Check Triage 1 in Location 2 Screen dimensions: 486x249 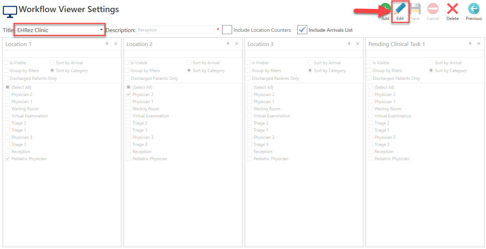(x=129, y=130)
